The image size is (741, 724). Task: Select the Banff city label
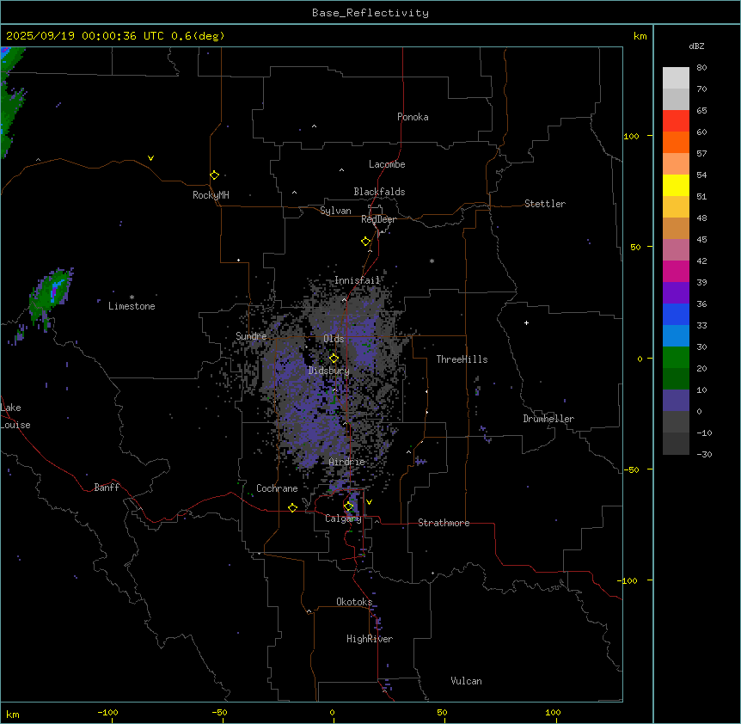pyautogui.click(x=107, y=488)
